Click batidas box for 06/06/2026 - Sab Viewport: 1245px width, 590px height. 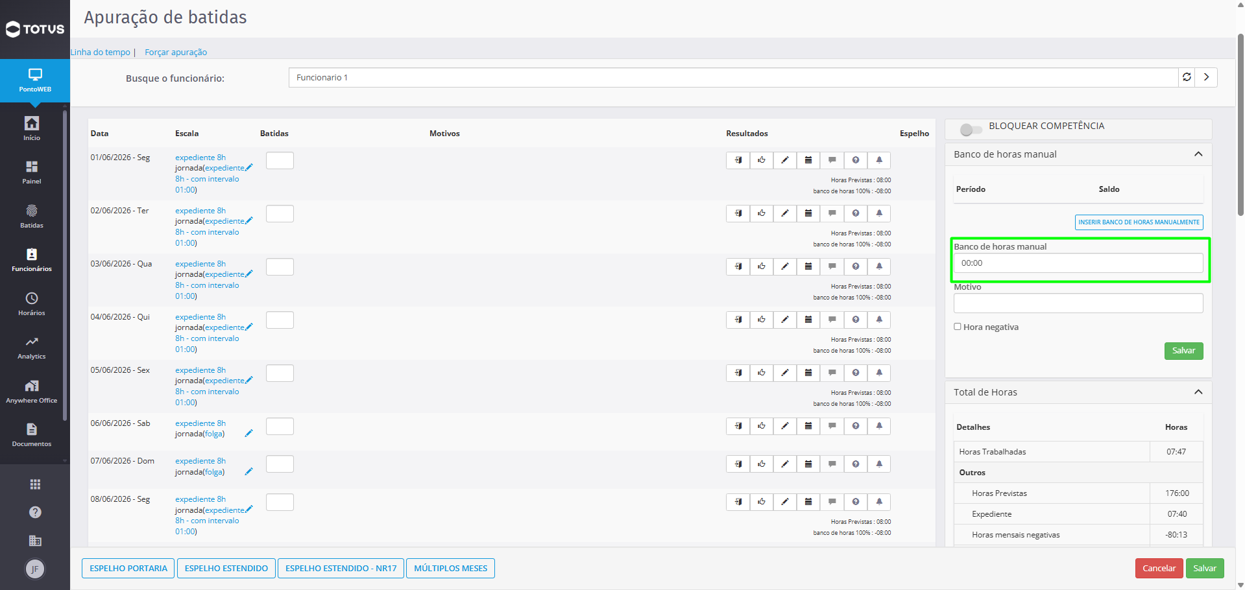pos(280,426)
